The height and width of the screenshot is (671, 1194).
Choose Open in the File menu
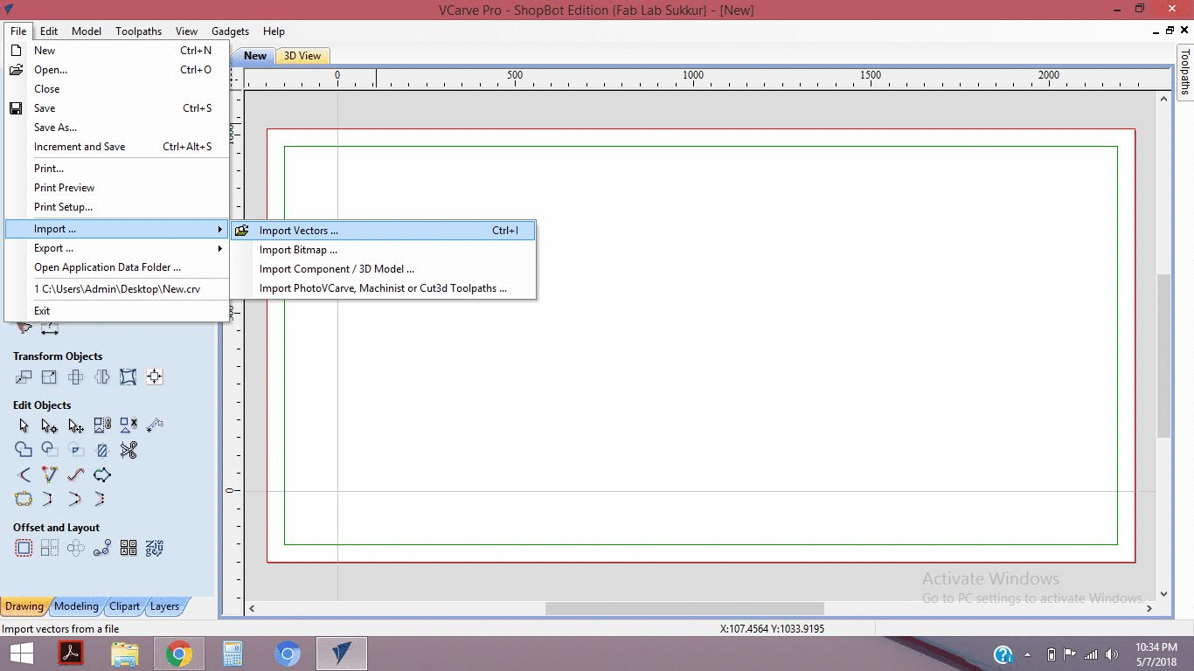click(117, 70)
